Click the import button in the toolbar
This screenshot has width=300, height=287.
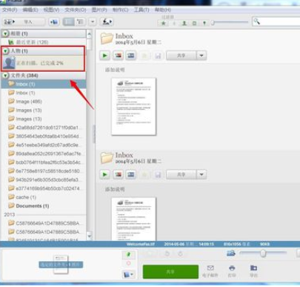coord(24,22)
